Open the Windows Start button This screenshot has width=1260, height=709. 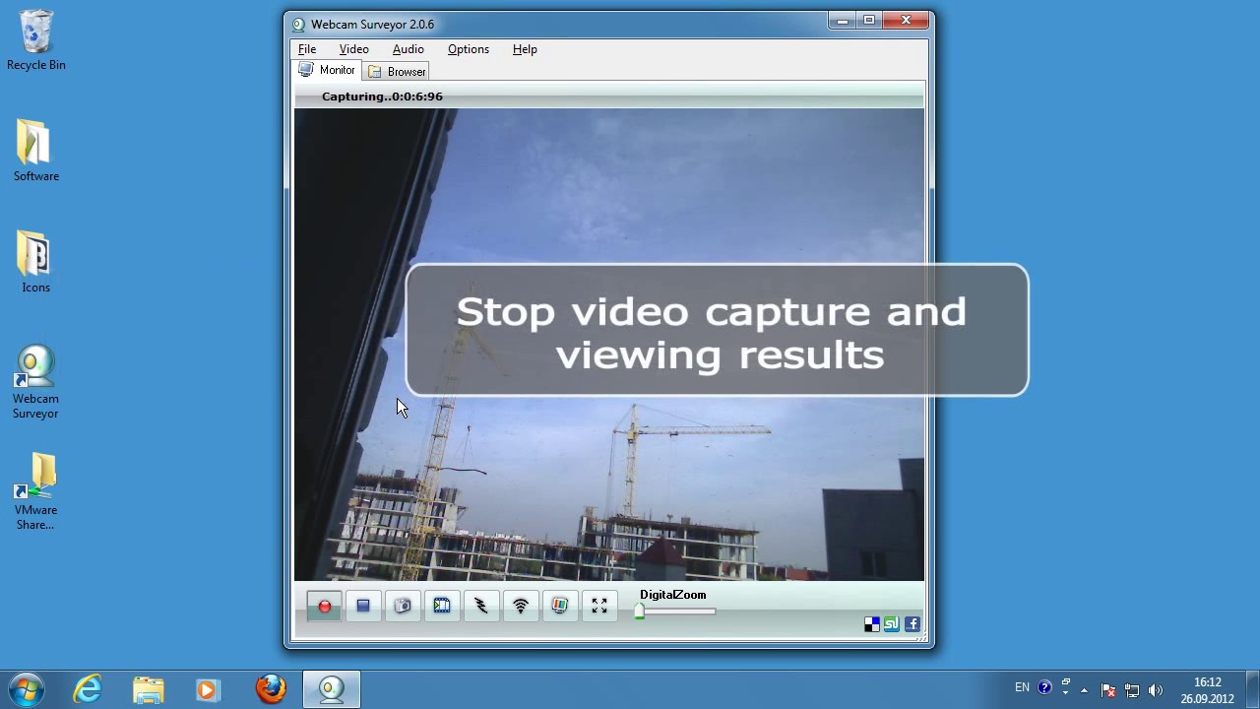(27, 689)
